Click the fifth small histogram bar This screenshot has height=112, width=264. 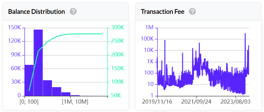point(66,94)
